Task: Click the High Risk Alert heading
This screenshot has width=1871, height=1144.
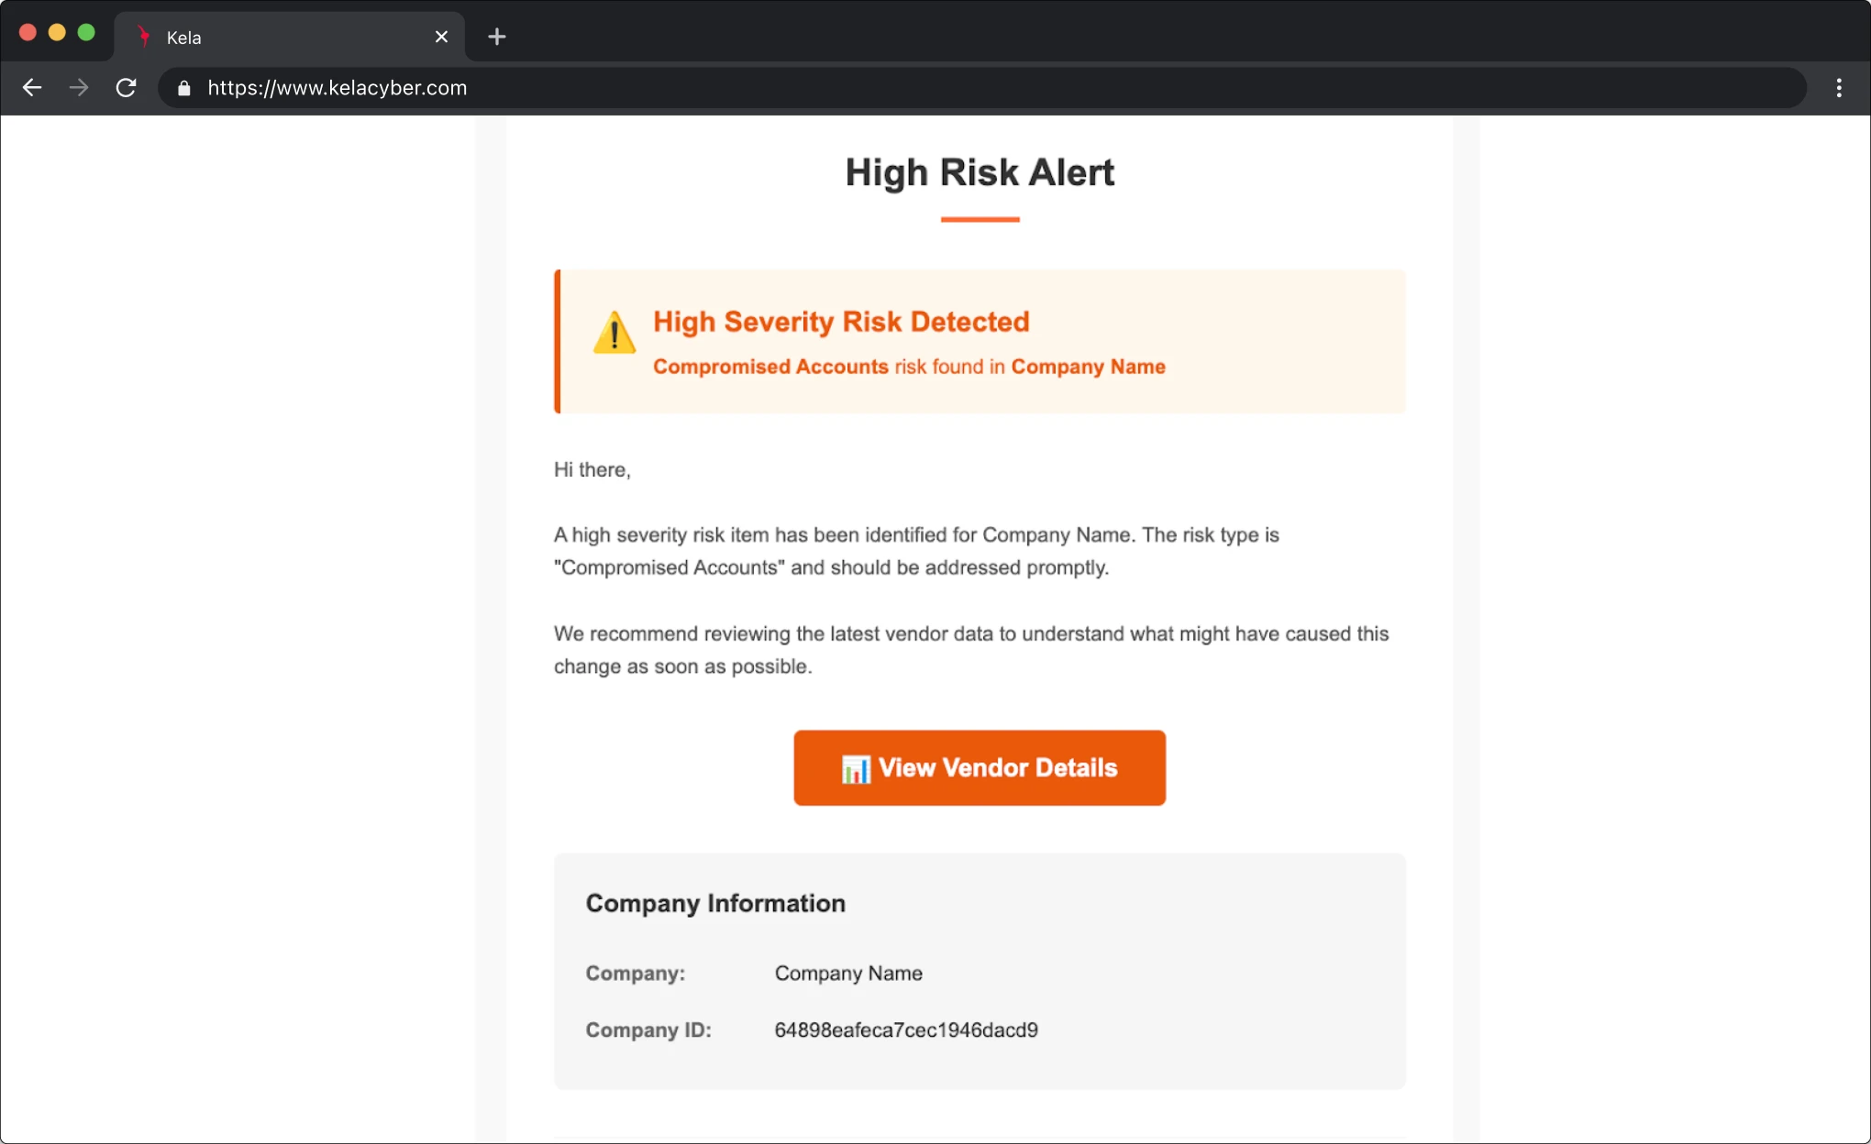Action: pos(980,172)
